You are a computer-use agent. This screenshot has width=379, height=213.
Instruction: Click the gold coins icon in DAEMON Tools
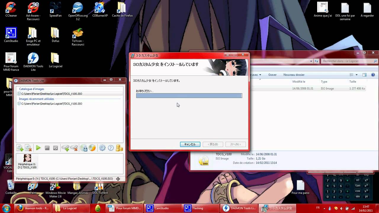(x=119, y=148)
